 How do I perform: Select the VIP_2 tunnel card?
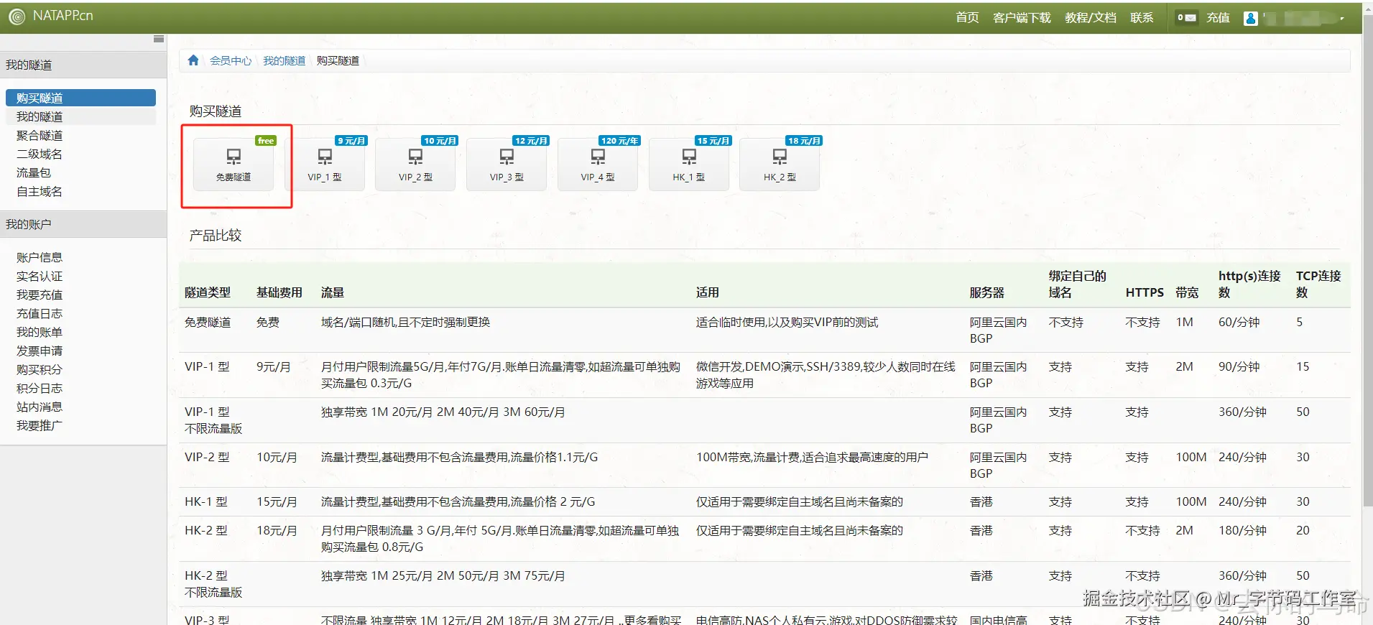coord(415,164)
